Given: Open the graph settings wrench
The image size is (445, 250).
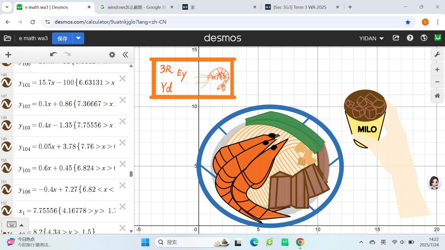Looking at the screenshot, I should (437, 55).
